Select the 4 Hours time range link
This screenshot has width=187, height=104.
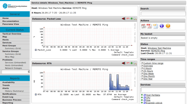click(x=147, y=68)
